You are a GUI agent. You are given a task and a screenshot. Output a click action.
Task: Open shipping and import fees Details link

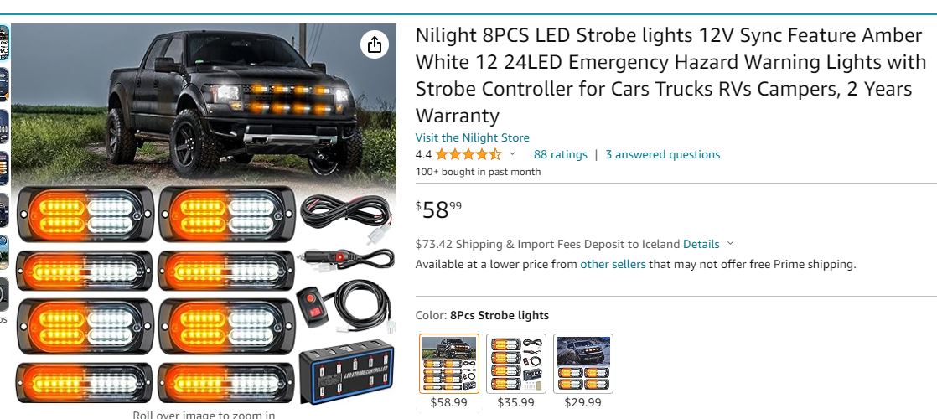point(701,244)
